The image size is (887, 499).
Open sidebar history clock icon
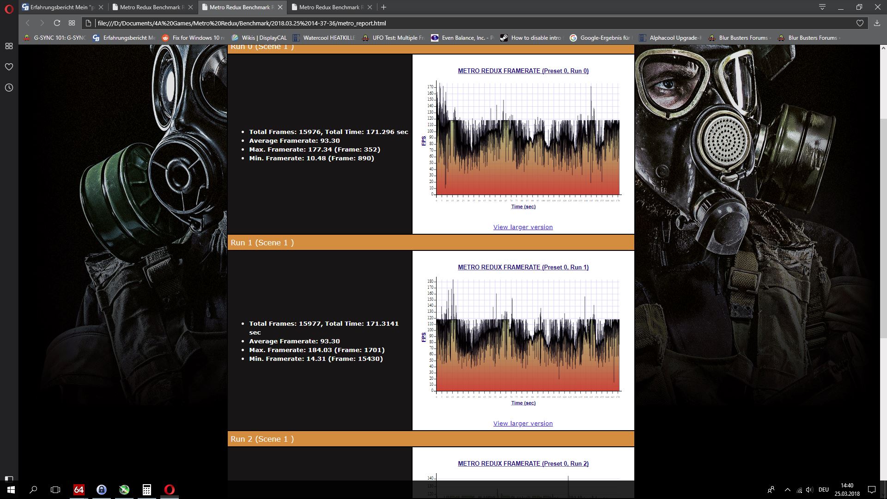9,88
